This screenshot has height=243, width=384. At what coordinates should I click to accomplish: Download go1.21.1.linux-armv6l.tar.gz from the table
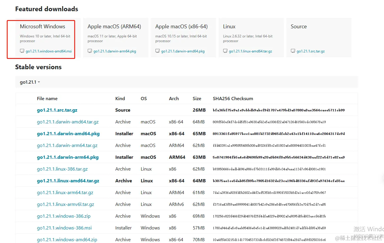click(x=66, y=204)
